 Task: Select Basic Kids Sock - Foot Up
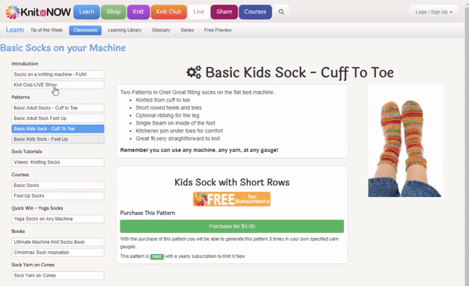coord(58,139)
